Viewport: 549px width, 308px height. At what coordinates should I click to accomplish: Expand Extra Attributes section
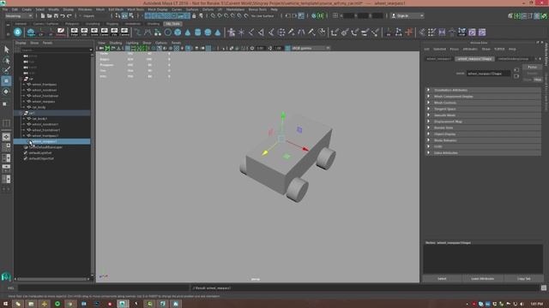pos(483,153)
